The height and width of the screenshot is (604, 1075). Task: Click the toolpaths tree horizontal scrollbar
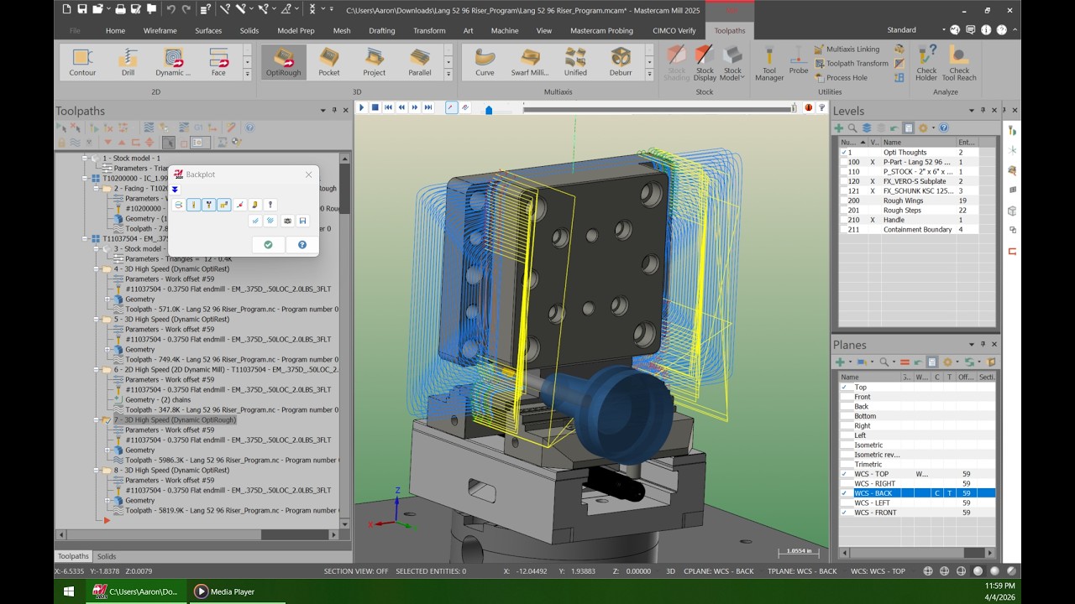pos(198,534)
